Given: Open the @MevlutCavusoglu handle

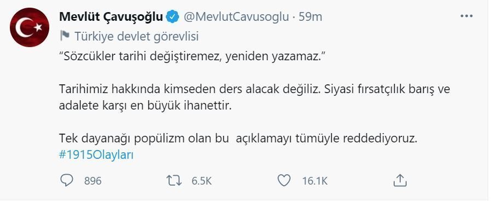Looking at the screenshot, I should [x=236, y=16].
